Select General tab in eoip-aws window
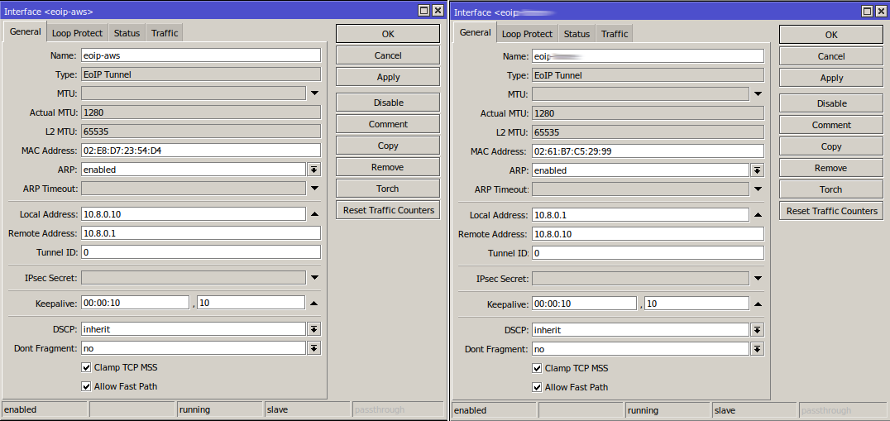The image size is (890, 421). point(25,31)
